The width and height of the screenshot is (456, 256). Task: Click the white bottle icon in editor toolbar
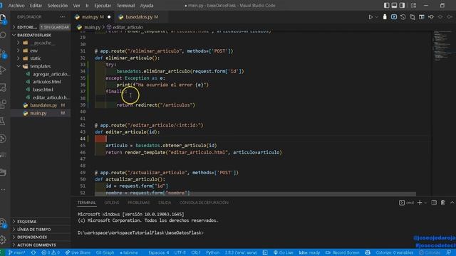(x=385, y=17)
